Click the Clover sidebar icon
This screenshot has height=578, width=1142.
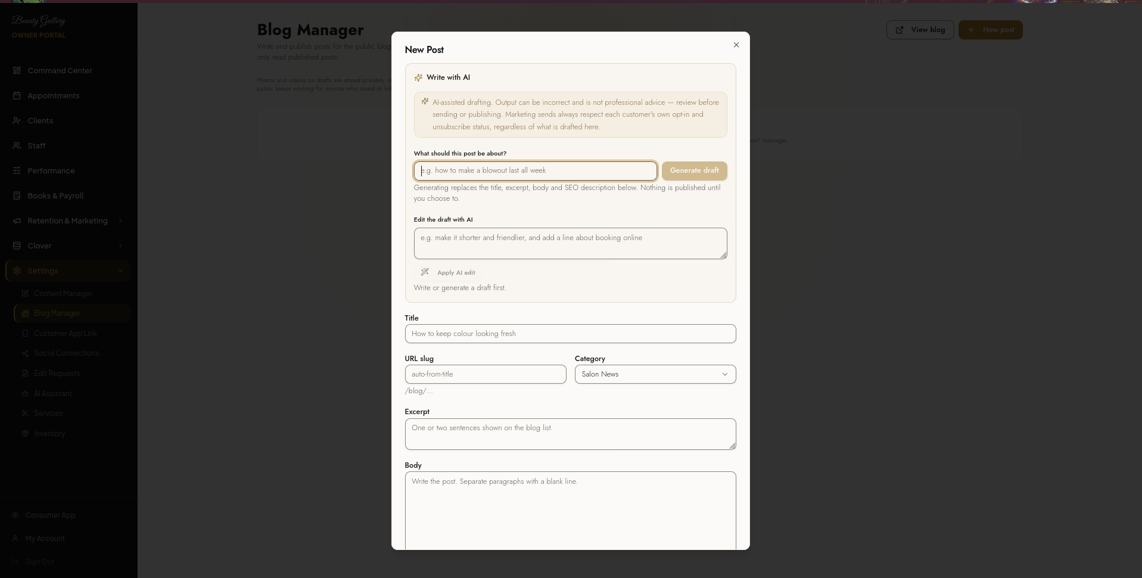[x=17, y=246]
